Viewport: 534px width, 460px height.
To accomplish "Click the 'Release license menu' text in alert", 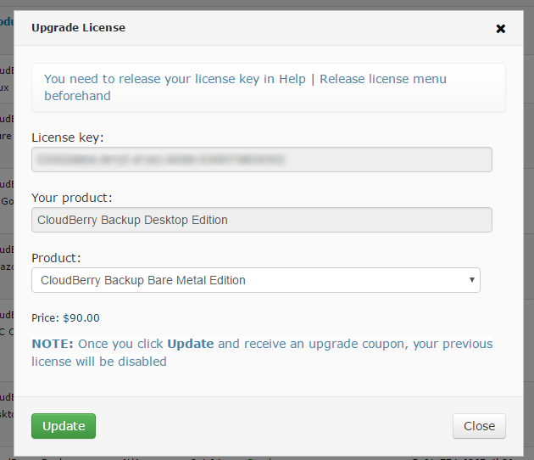I will 383,79.
